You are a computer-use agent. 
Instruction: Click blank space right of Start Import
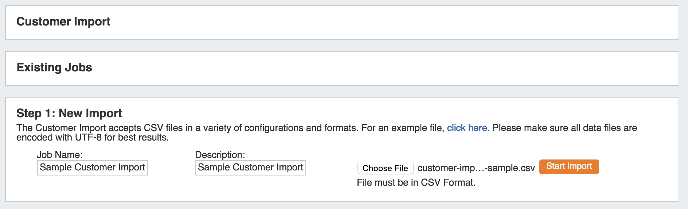[638, 167]
